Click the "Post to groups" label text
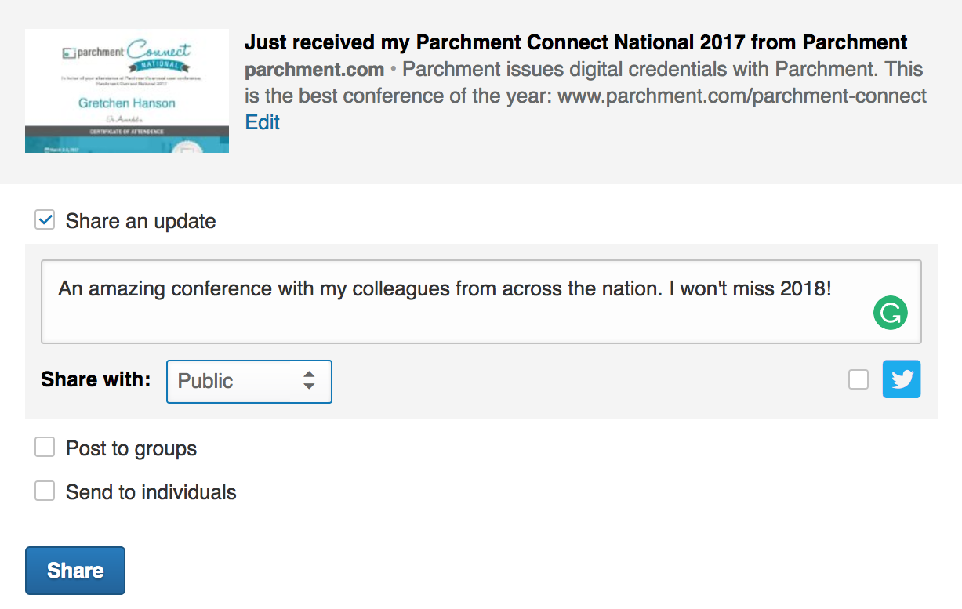 click(131, 448)
